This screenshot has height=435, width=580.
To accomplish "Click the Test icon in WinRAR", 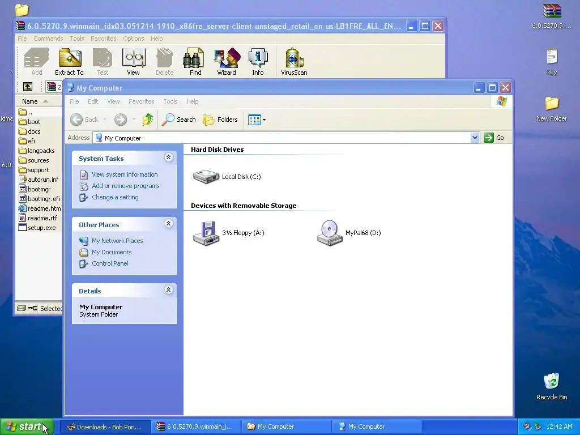I will click(x=103, y=62).
